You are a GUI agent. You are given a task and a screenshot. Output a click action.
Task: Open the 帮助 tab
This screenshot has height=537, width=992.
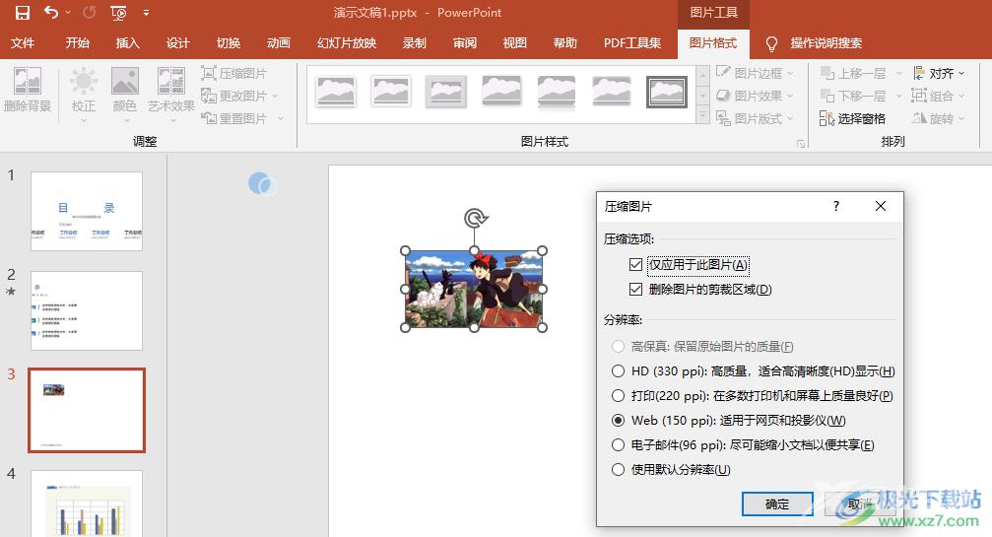565,43
